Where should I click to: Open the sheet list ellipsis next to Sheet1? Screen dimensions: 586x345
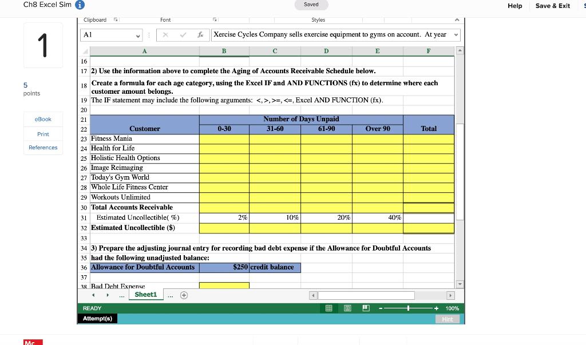click(x=169, y=295)
